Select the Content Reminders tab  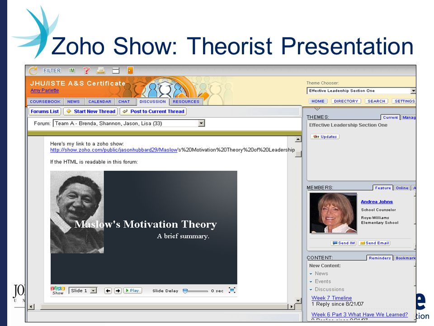pyautogui.click(x=379, y=258)
